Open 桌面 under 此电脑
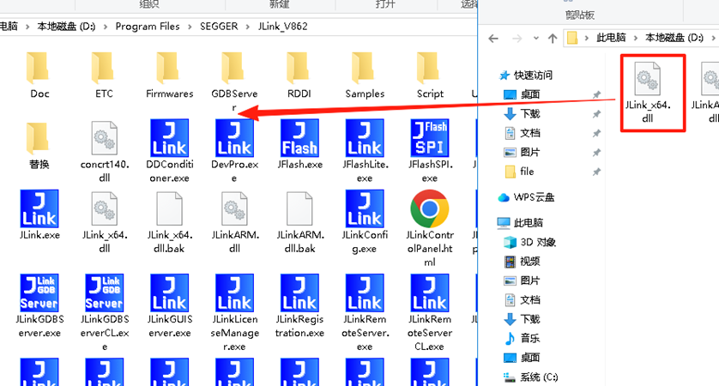Viewport: 719px width, 386px height. point(530,358)
